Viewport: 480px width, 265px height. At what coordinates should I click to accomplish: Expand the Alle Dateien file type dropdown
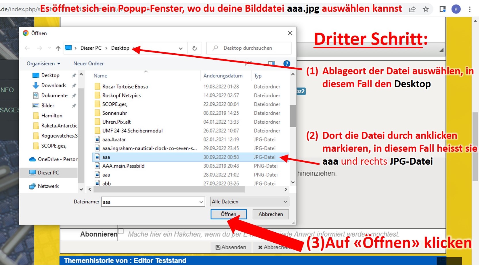249,202
